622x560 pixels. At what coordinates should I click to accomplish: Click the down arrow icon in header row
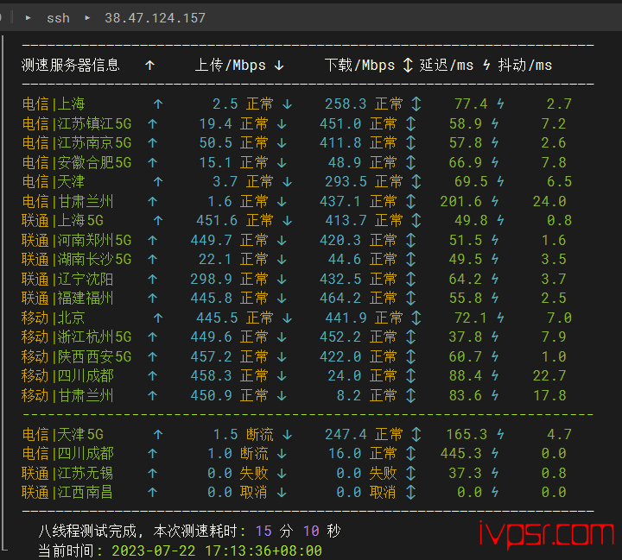[279, 65]
